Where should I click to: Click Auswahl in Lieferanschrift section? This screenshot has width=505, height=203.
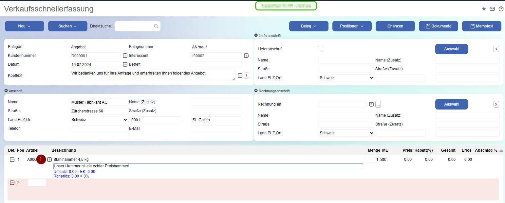coord(452,49)
